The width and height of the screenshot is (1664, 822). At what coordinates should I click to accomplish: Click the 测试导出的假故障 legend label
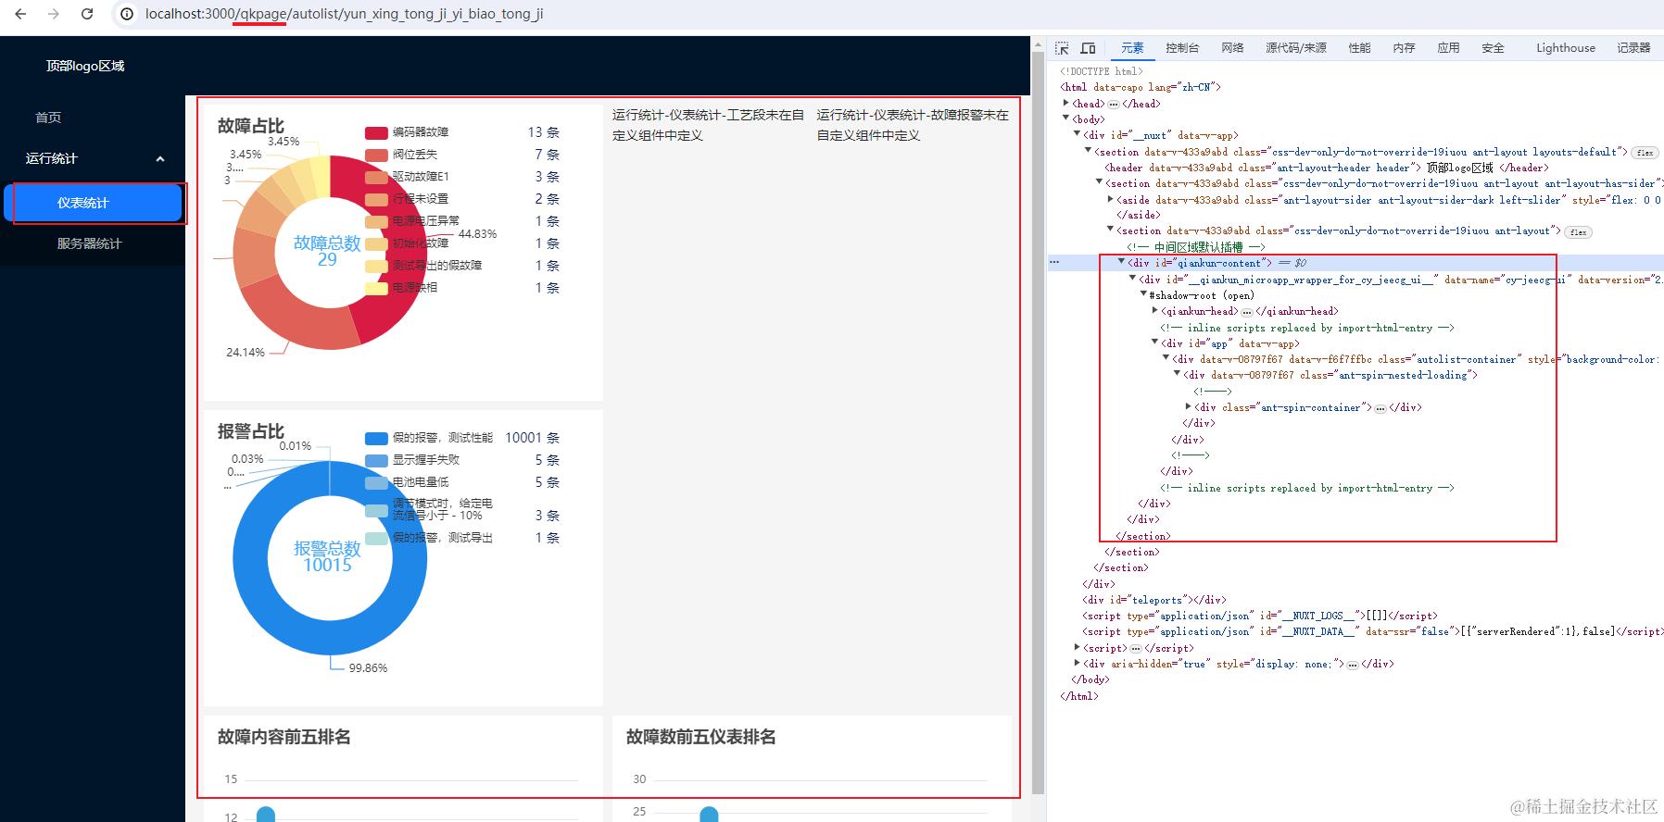click(437, 266)
